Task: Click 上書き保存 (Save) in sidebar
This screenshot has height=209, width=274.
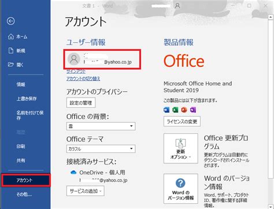Action: pyautogui.click(x=27, y=99)
